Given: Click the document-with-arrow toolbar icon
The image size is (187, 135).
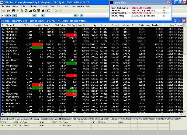Looking at the screenshot, I should point(22,11).
